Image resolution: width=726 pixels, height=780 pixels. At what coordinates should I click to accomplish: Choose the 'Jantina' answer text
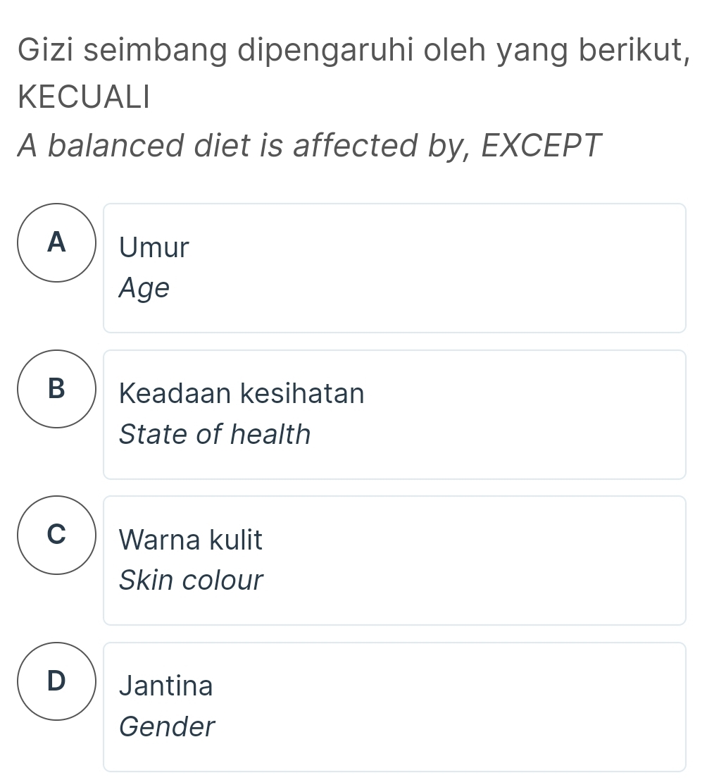pos(166,686)
